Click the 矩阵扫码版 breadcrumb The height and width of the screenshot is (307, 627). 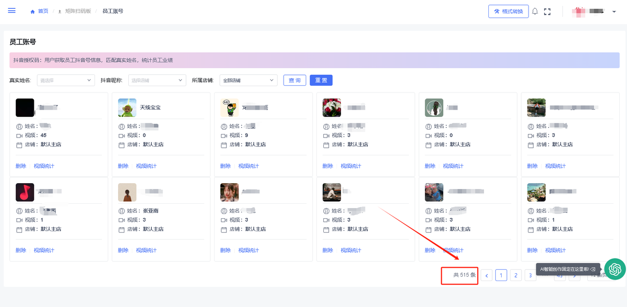(x=78, y=11)
